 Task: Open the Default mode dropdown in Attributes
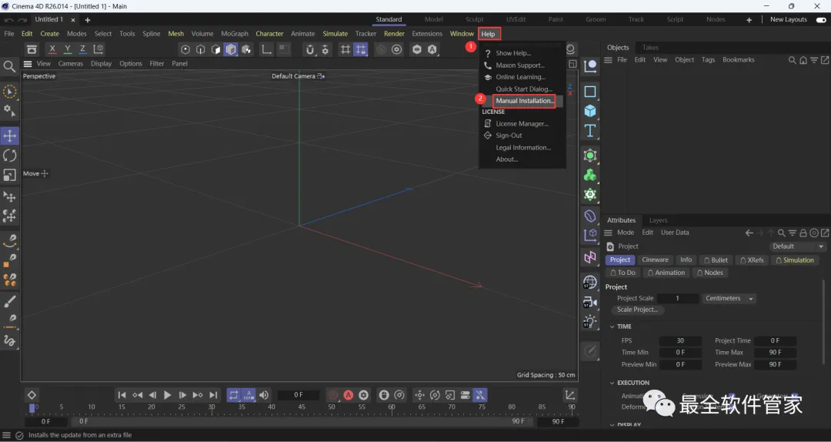pyautogui.click(x=797, y=246)
